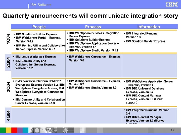The width and height of the screenshot is (181, 135).
Task: Click the 4Q04 row label
Action: point(8,115)
